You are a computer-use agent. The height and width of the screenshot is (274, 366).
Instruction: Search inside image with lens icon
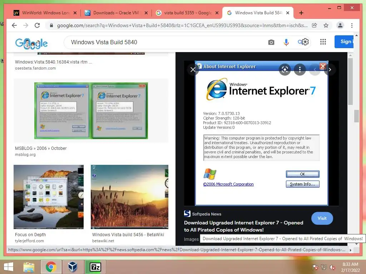(x=285, y=70)
